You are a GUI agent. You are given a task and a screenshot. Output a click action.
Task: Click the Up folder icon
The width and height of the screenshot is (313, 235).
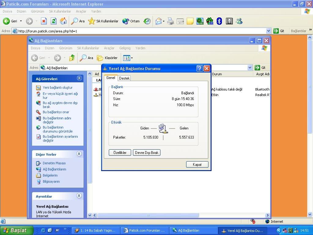(72, 58)
